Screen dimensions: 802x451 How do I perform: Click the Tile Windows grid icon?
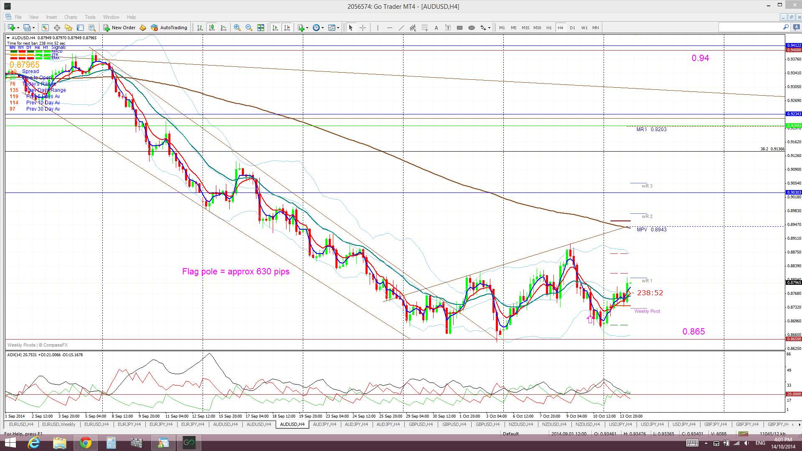(261, 28)
